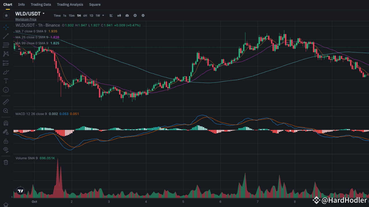
Task: Select the 1D interval
Action: pyautogui.click(x=91, y=16)
